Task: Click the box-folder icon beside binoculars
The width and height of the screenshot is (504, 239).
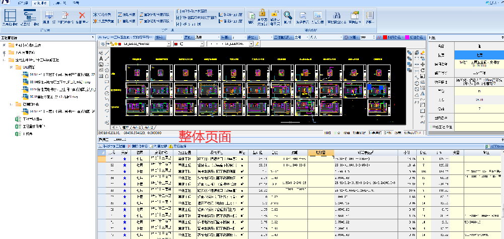Action: (x=355, y=15)
